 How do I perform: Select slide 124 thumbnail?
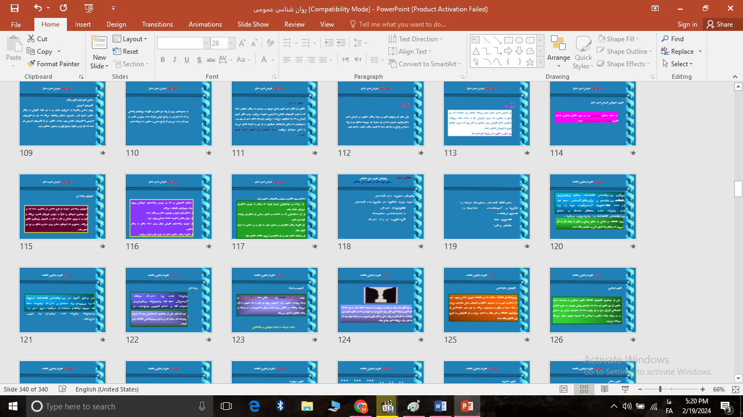click(x=380, y=300)
